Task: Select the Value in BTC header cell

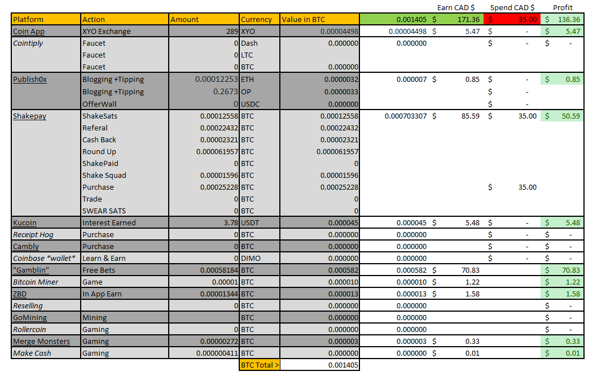Action: 319,19
